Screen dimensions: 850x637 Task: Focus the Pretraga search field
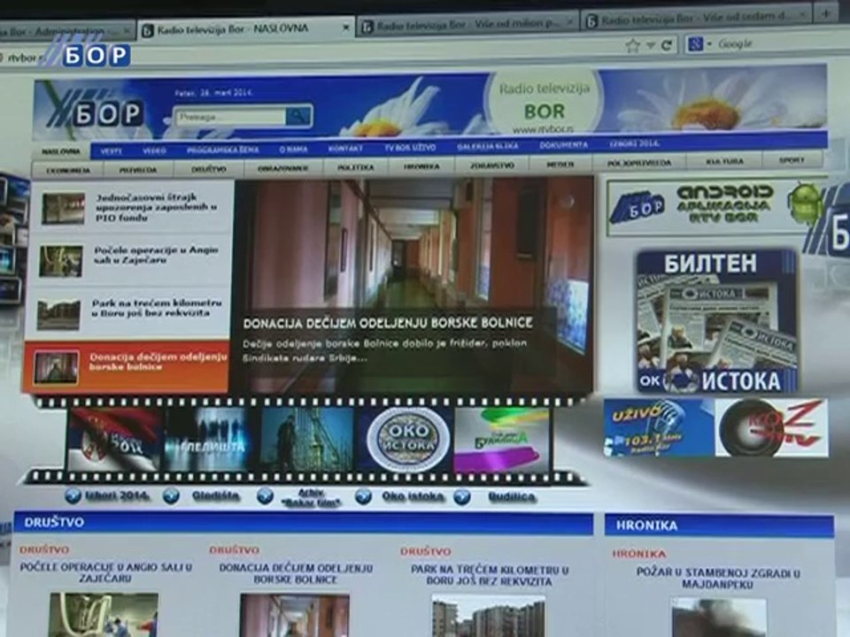point(231,117)
